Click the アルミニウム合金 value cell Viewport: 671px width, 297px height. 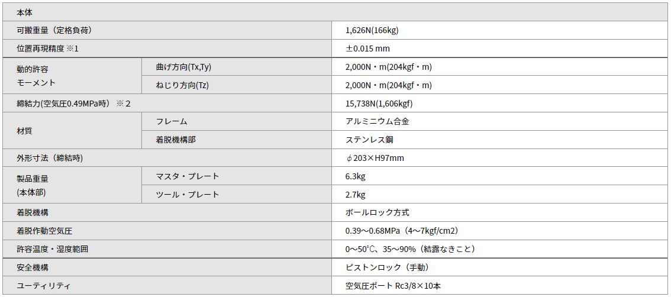point(499,121)
